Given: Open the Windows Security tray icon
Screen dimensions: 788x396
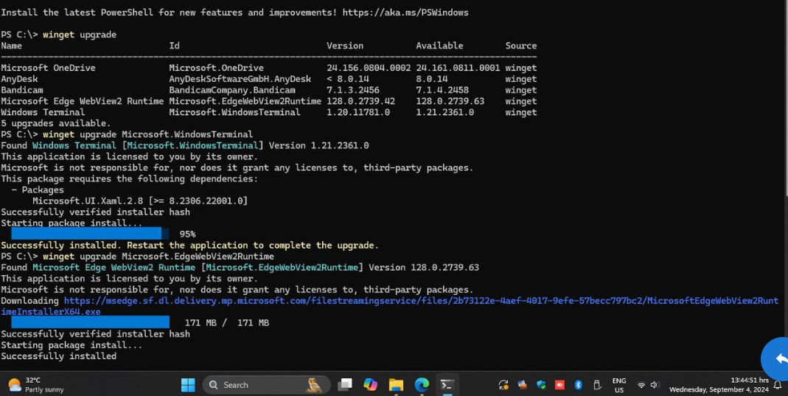Looking at the screenshot, I should [x=541, y=385].
